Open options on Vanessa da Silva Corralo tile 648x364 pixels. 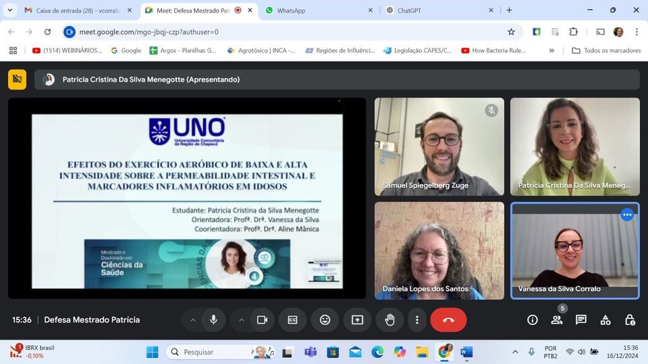[627, 214]
